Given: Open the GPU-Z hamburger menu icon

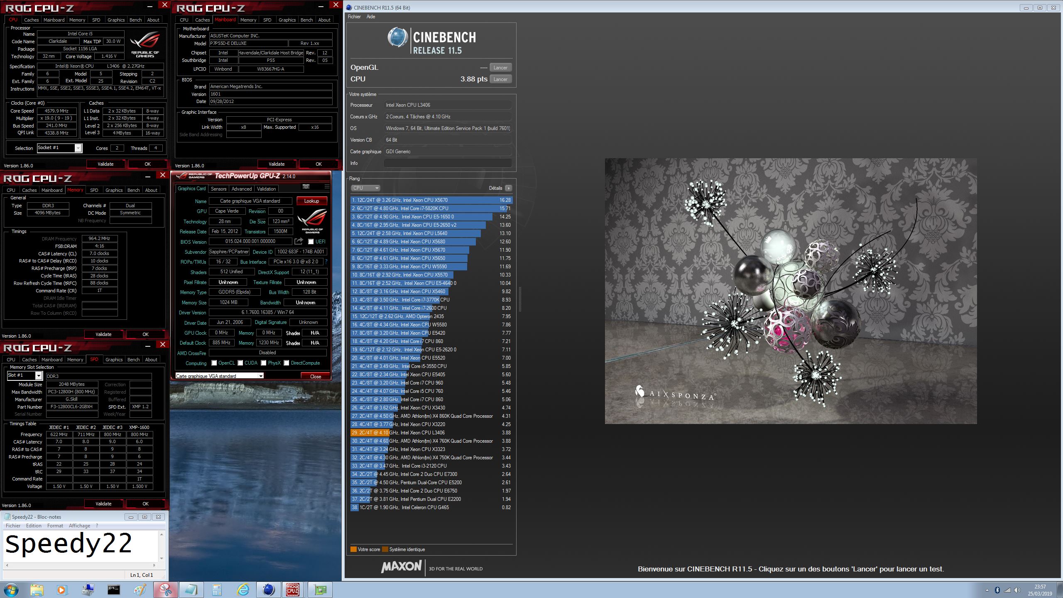Looking at the screenshot, I should [327, 187].
